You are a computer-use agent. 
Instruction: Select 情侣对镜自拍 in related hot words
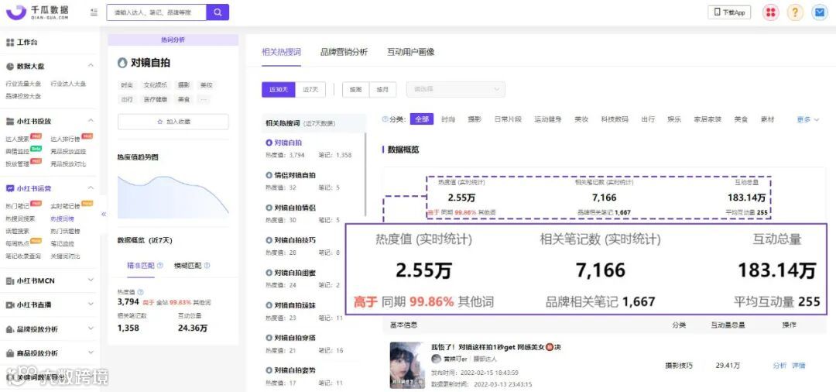pyautogui.click(x=294, y=175)
